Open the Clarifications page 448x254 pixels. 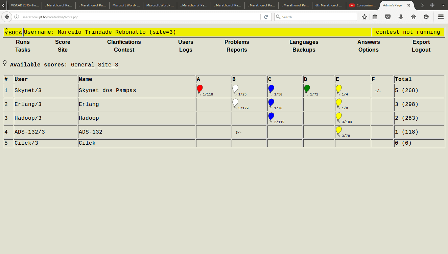tap(124, 42)
